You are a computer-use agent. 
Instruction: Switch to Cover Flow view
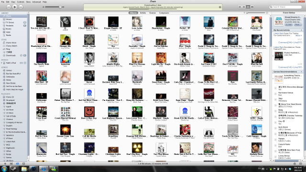click(252, 7)
